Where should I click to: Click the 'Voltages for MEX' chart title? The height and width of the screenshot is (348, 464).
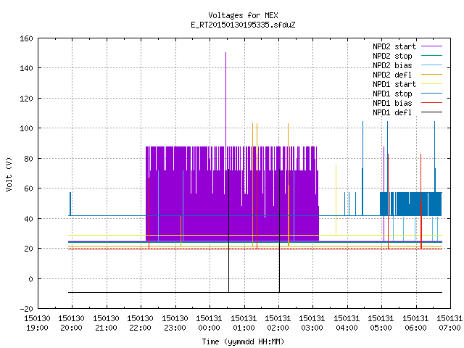(x=243, y=15)
